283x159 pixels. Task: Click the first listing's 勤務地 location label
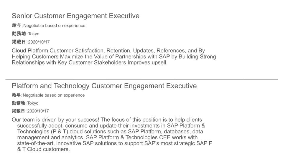(19, 34)
